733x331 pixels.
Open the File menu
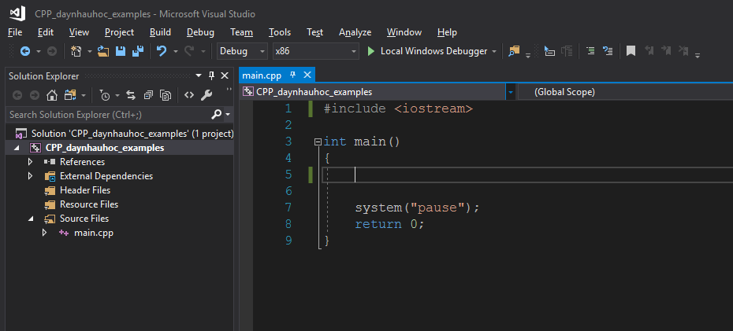pyautogui.click(x=15, y=32)
